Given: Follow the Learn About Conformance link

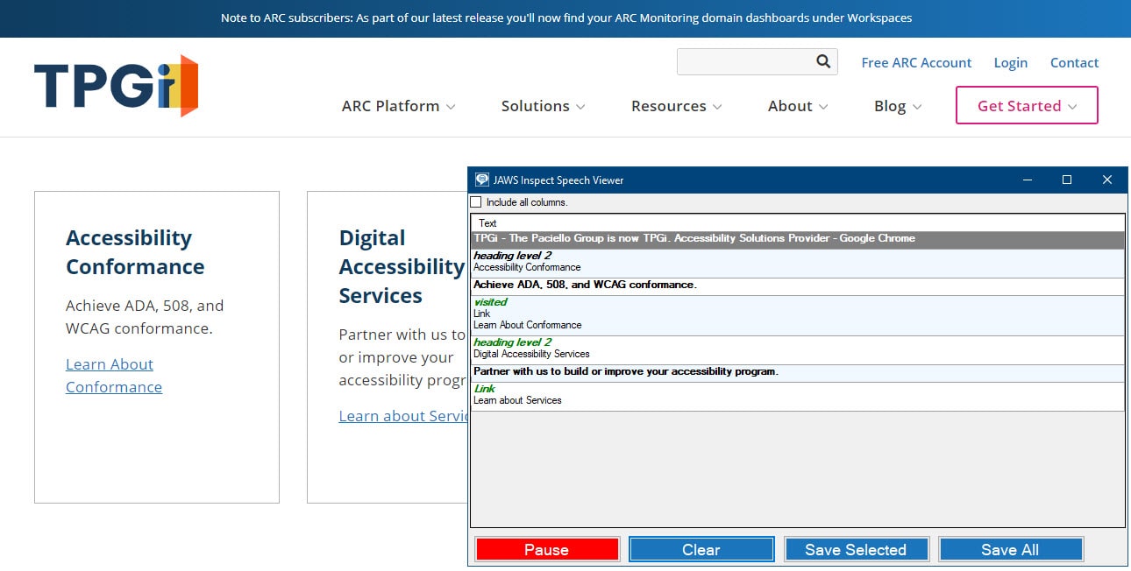Looking at the screenshot, I should pyautogui.click(x=114, y=376).
